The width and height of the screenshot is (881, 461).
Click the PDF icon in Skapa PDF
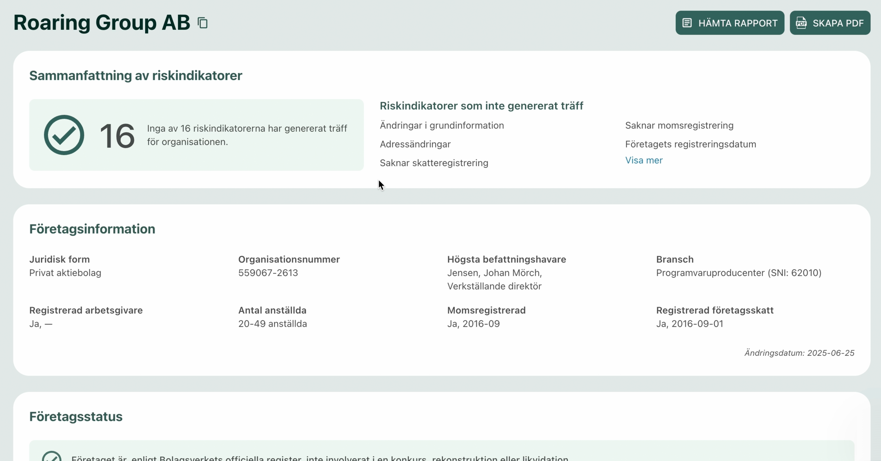click(x=801, y=23)
